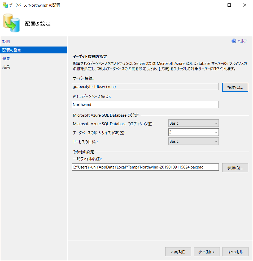This screenshot has width=253, height=261.
Task: Open the 概要 step in sidebar
Action: pos(6,58)
